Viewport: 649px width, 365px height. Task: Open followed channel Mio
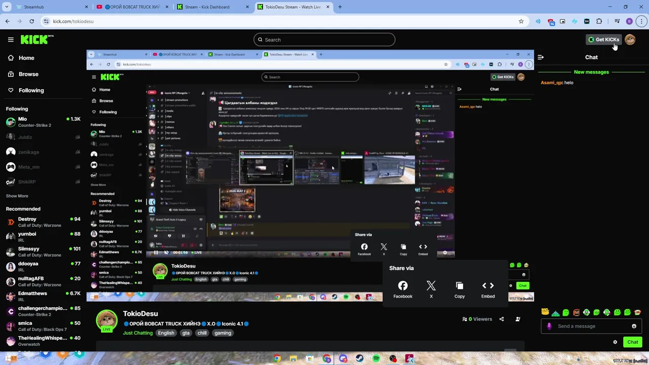pyautogui.click(x=43, y=122)
